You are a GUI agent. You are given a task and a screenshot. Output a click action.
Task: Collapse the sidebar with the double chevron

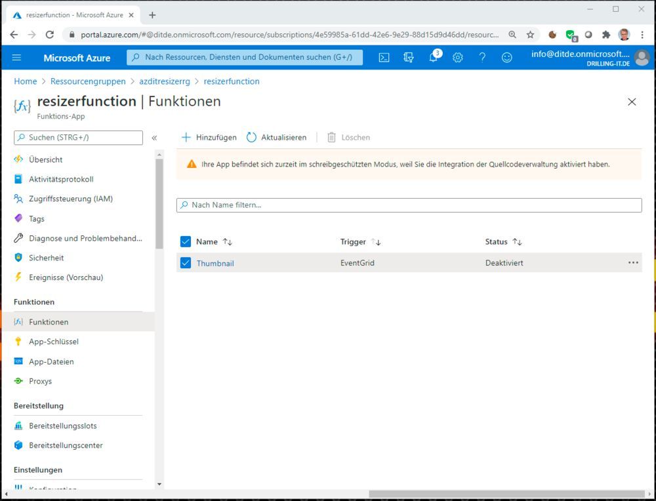(x=155, y=138)
